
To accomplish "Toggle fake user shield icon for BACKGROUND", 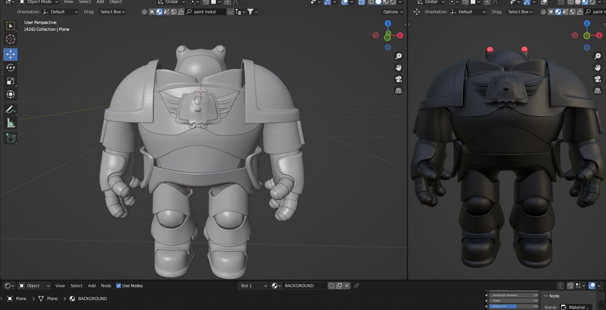I will point(331,286).
